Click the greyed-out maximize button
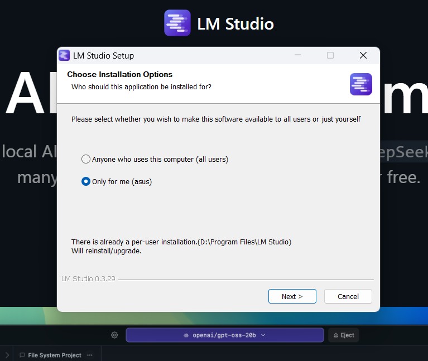The image size is (428, 361). click(x=330, y=55)
